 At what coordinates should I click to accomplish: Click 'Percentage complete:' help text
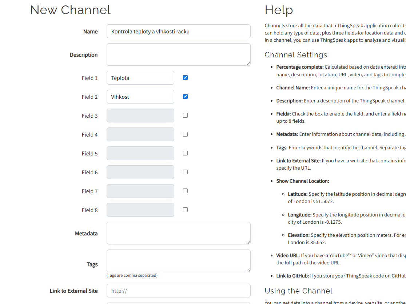[300, 67]
